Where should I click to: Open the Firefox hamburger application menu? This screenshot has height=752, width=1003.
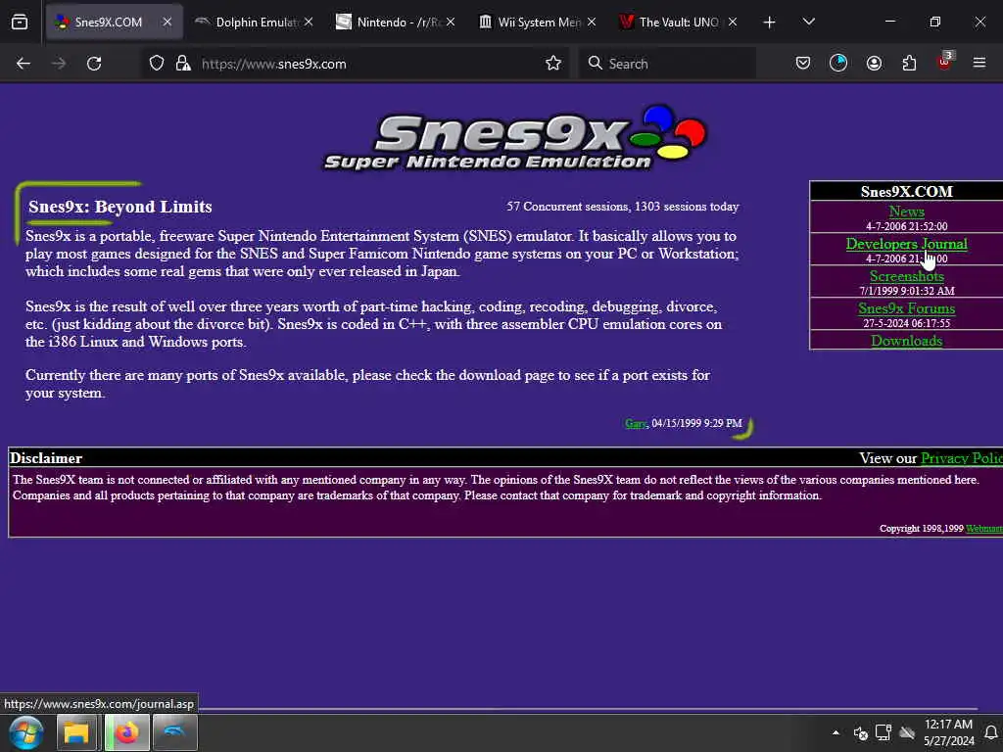tap(979, 63)
